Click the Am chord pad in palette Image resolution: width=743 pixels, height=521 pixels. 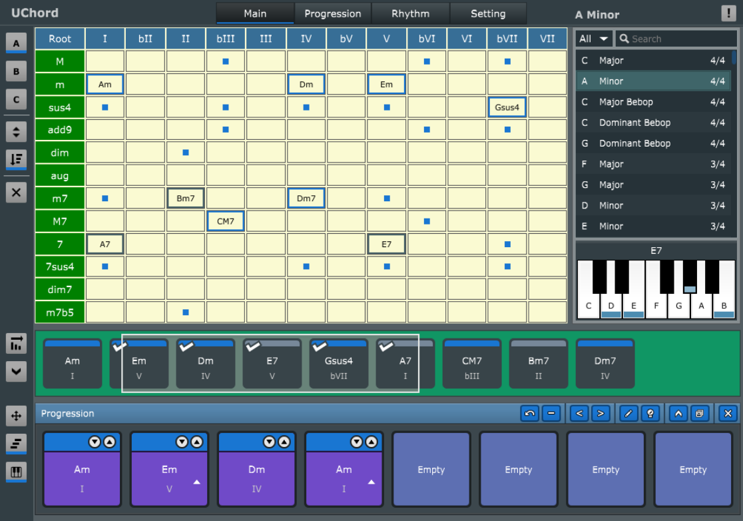pos(73,364)
